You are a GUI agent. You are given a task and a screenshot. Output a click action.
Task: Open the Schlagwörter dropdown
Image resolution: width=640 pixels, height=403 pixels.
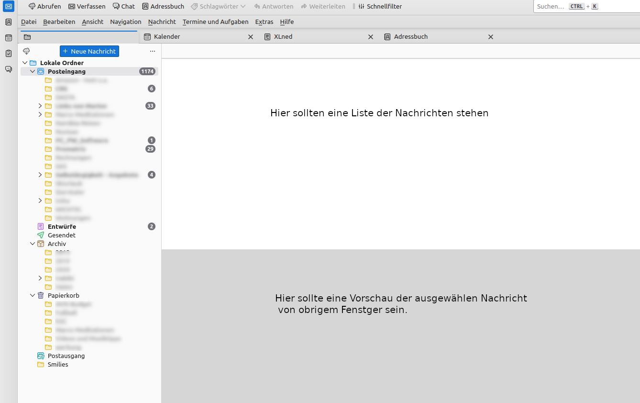(x=219, y=6)
